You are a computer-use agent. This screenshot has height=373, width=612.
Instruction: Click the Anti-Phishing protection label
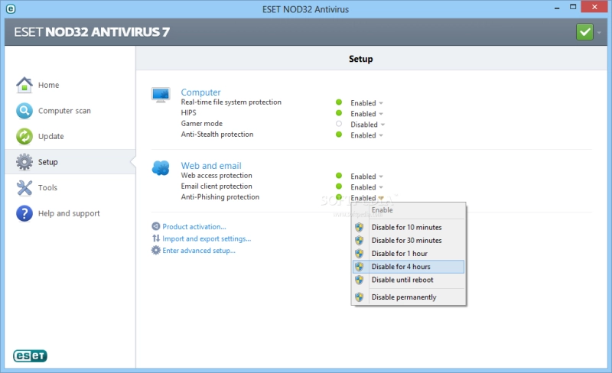click(x=220, y=197)
